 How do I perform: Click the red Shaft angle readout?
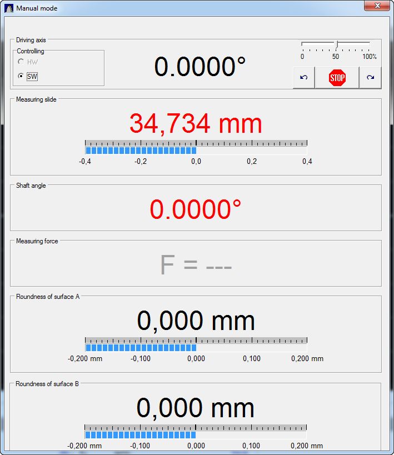pos(196,209)
